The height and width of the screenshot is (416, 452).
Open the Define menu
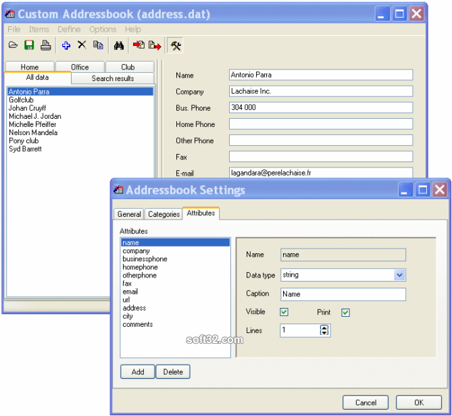(69, 29)
